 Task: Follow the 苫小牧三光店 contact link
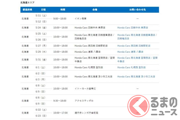pos(136,76)
